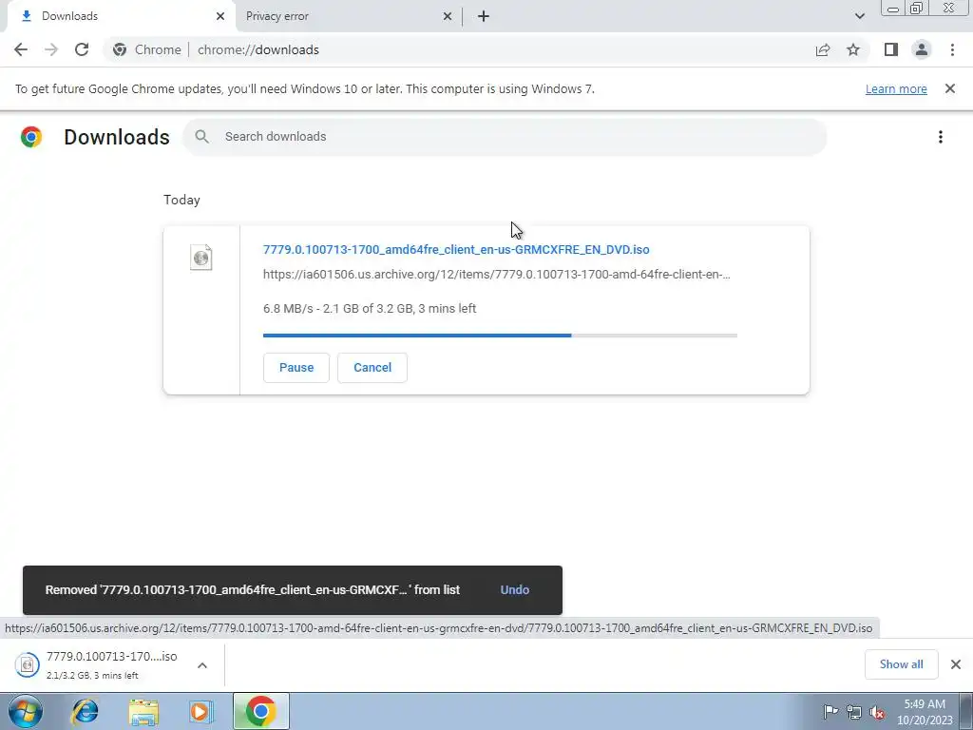Close the Downloads tab
973x730 pixels.
coord(220,16)
